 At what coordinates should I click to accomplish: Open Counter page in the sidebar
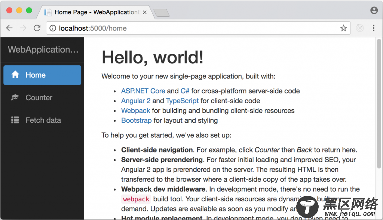coord(42,97)
